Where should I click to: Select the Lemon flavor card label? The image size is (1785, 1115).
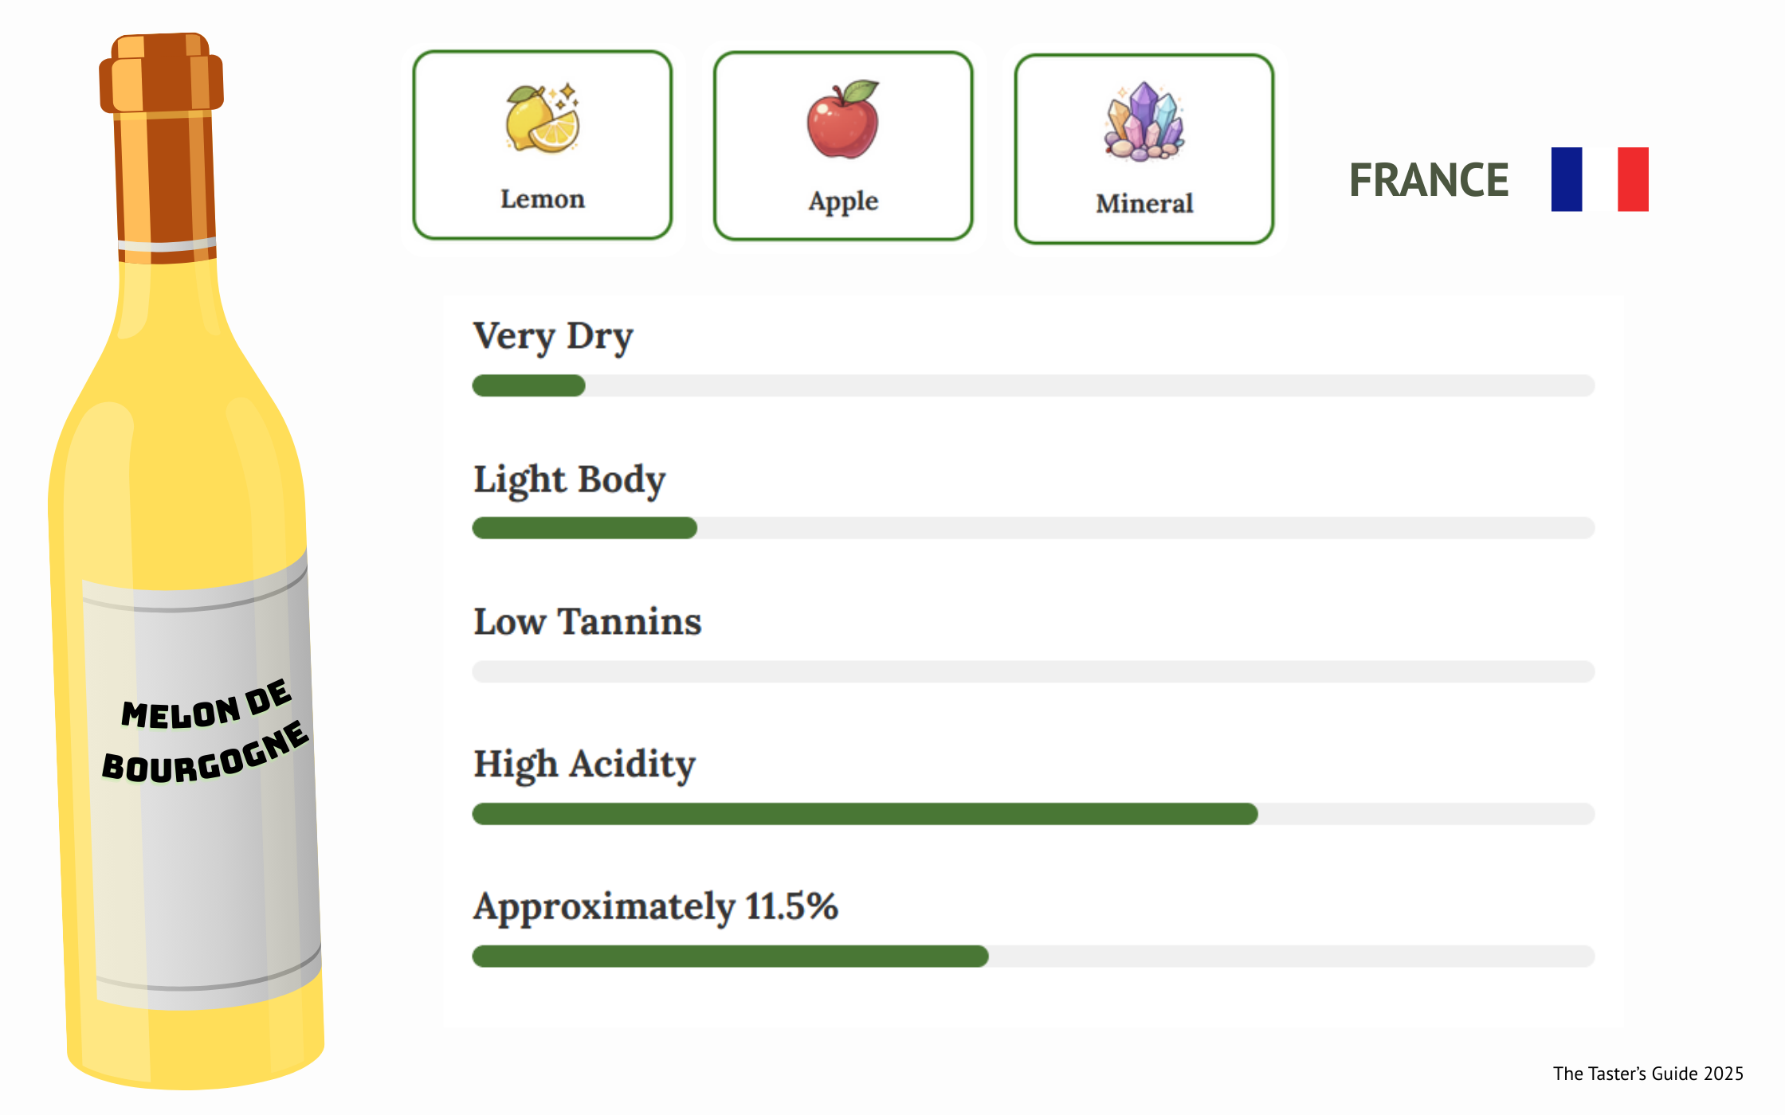(x=542, y=199)
